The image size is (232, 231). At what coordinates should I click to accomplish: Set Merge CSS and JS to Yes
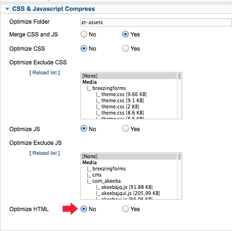click(125, 34)
